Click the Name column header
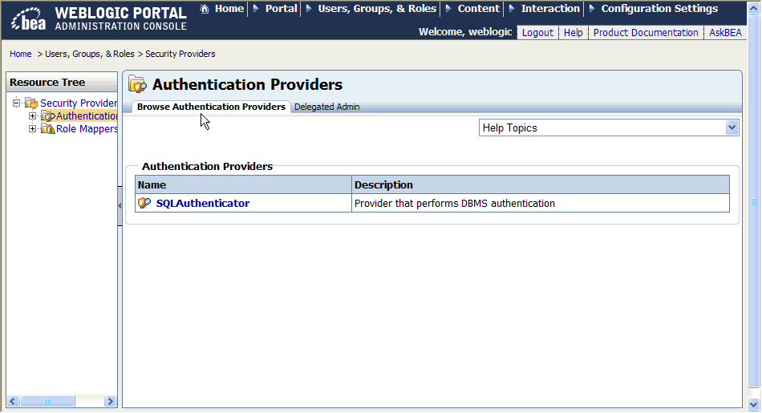 click(x=243, y=184)
